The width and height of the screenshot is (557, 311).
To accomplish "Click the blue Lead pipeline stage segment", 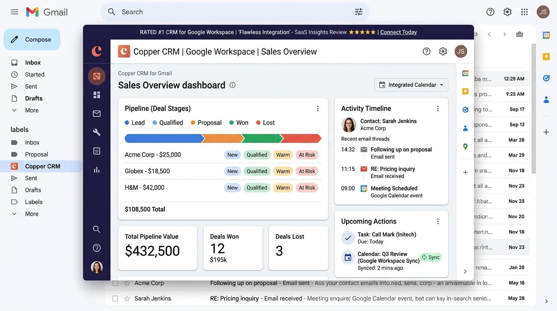I will [164, 138].
